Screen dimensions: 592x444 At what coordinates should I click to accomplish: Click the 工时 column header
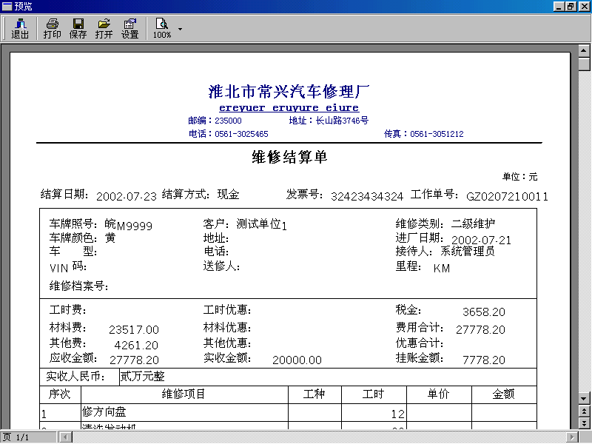(374, 394)
